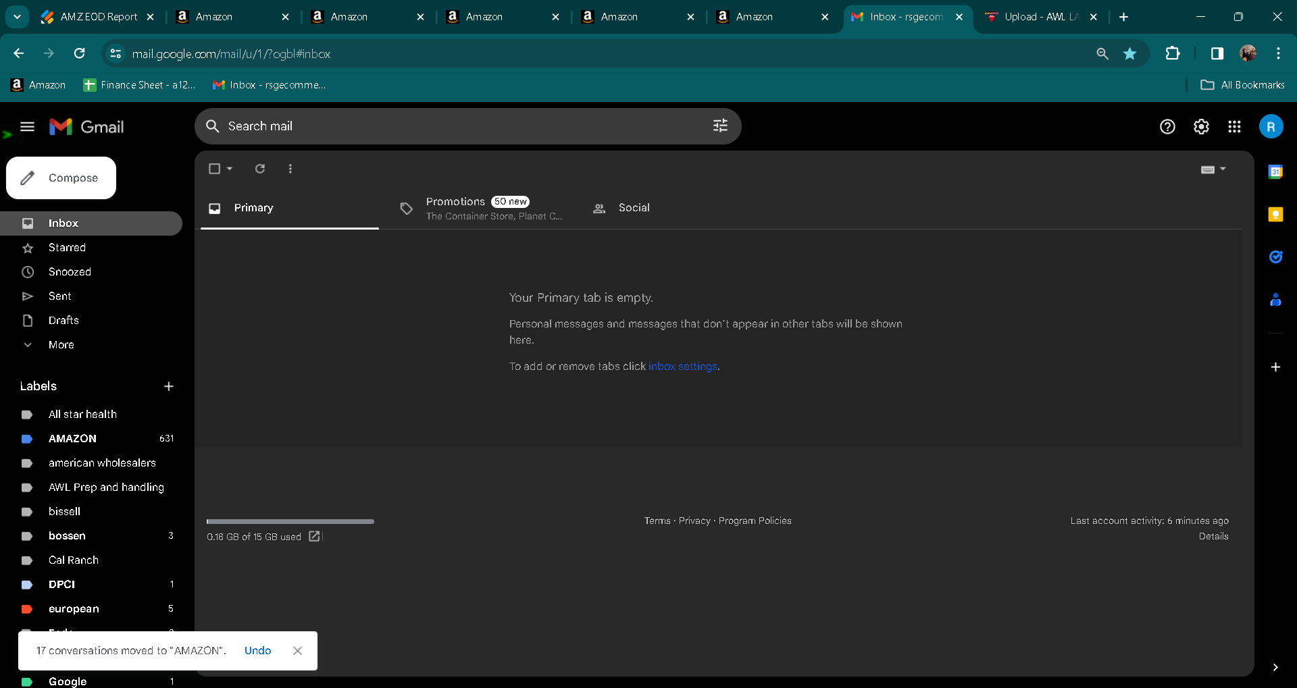
Task: Open Gmail main menu hamburger icon
Action: point(27,127)
